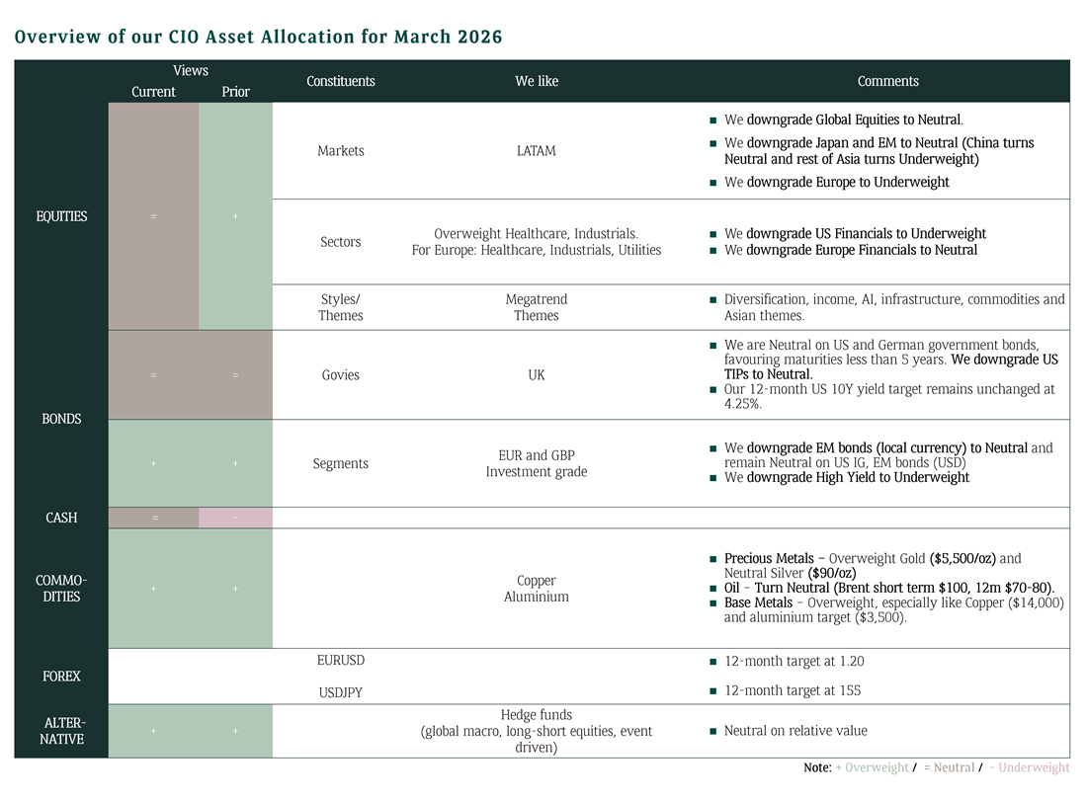Select the 'Copper Aluminium' we-like cell

pyautogui.click(x=536, y=589)
